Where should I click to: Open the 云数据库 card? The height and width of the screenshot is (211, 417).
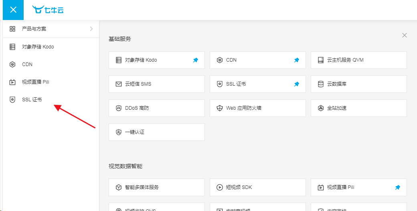pos(359,84)
